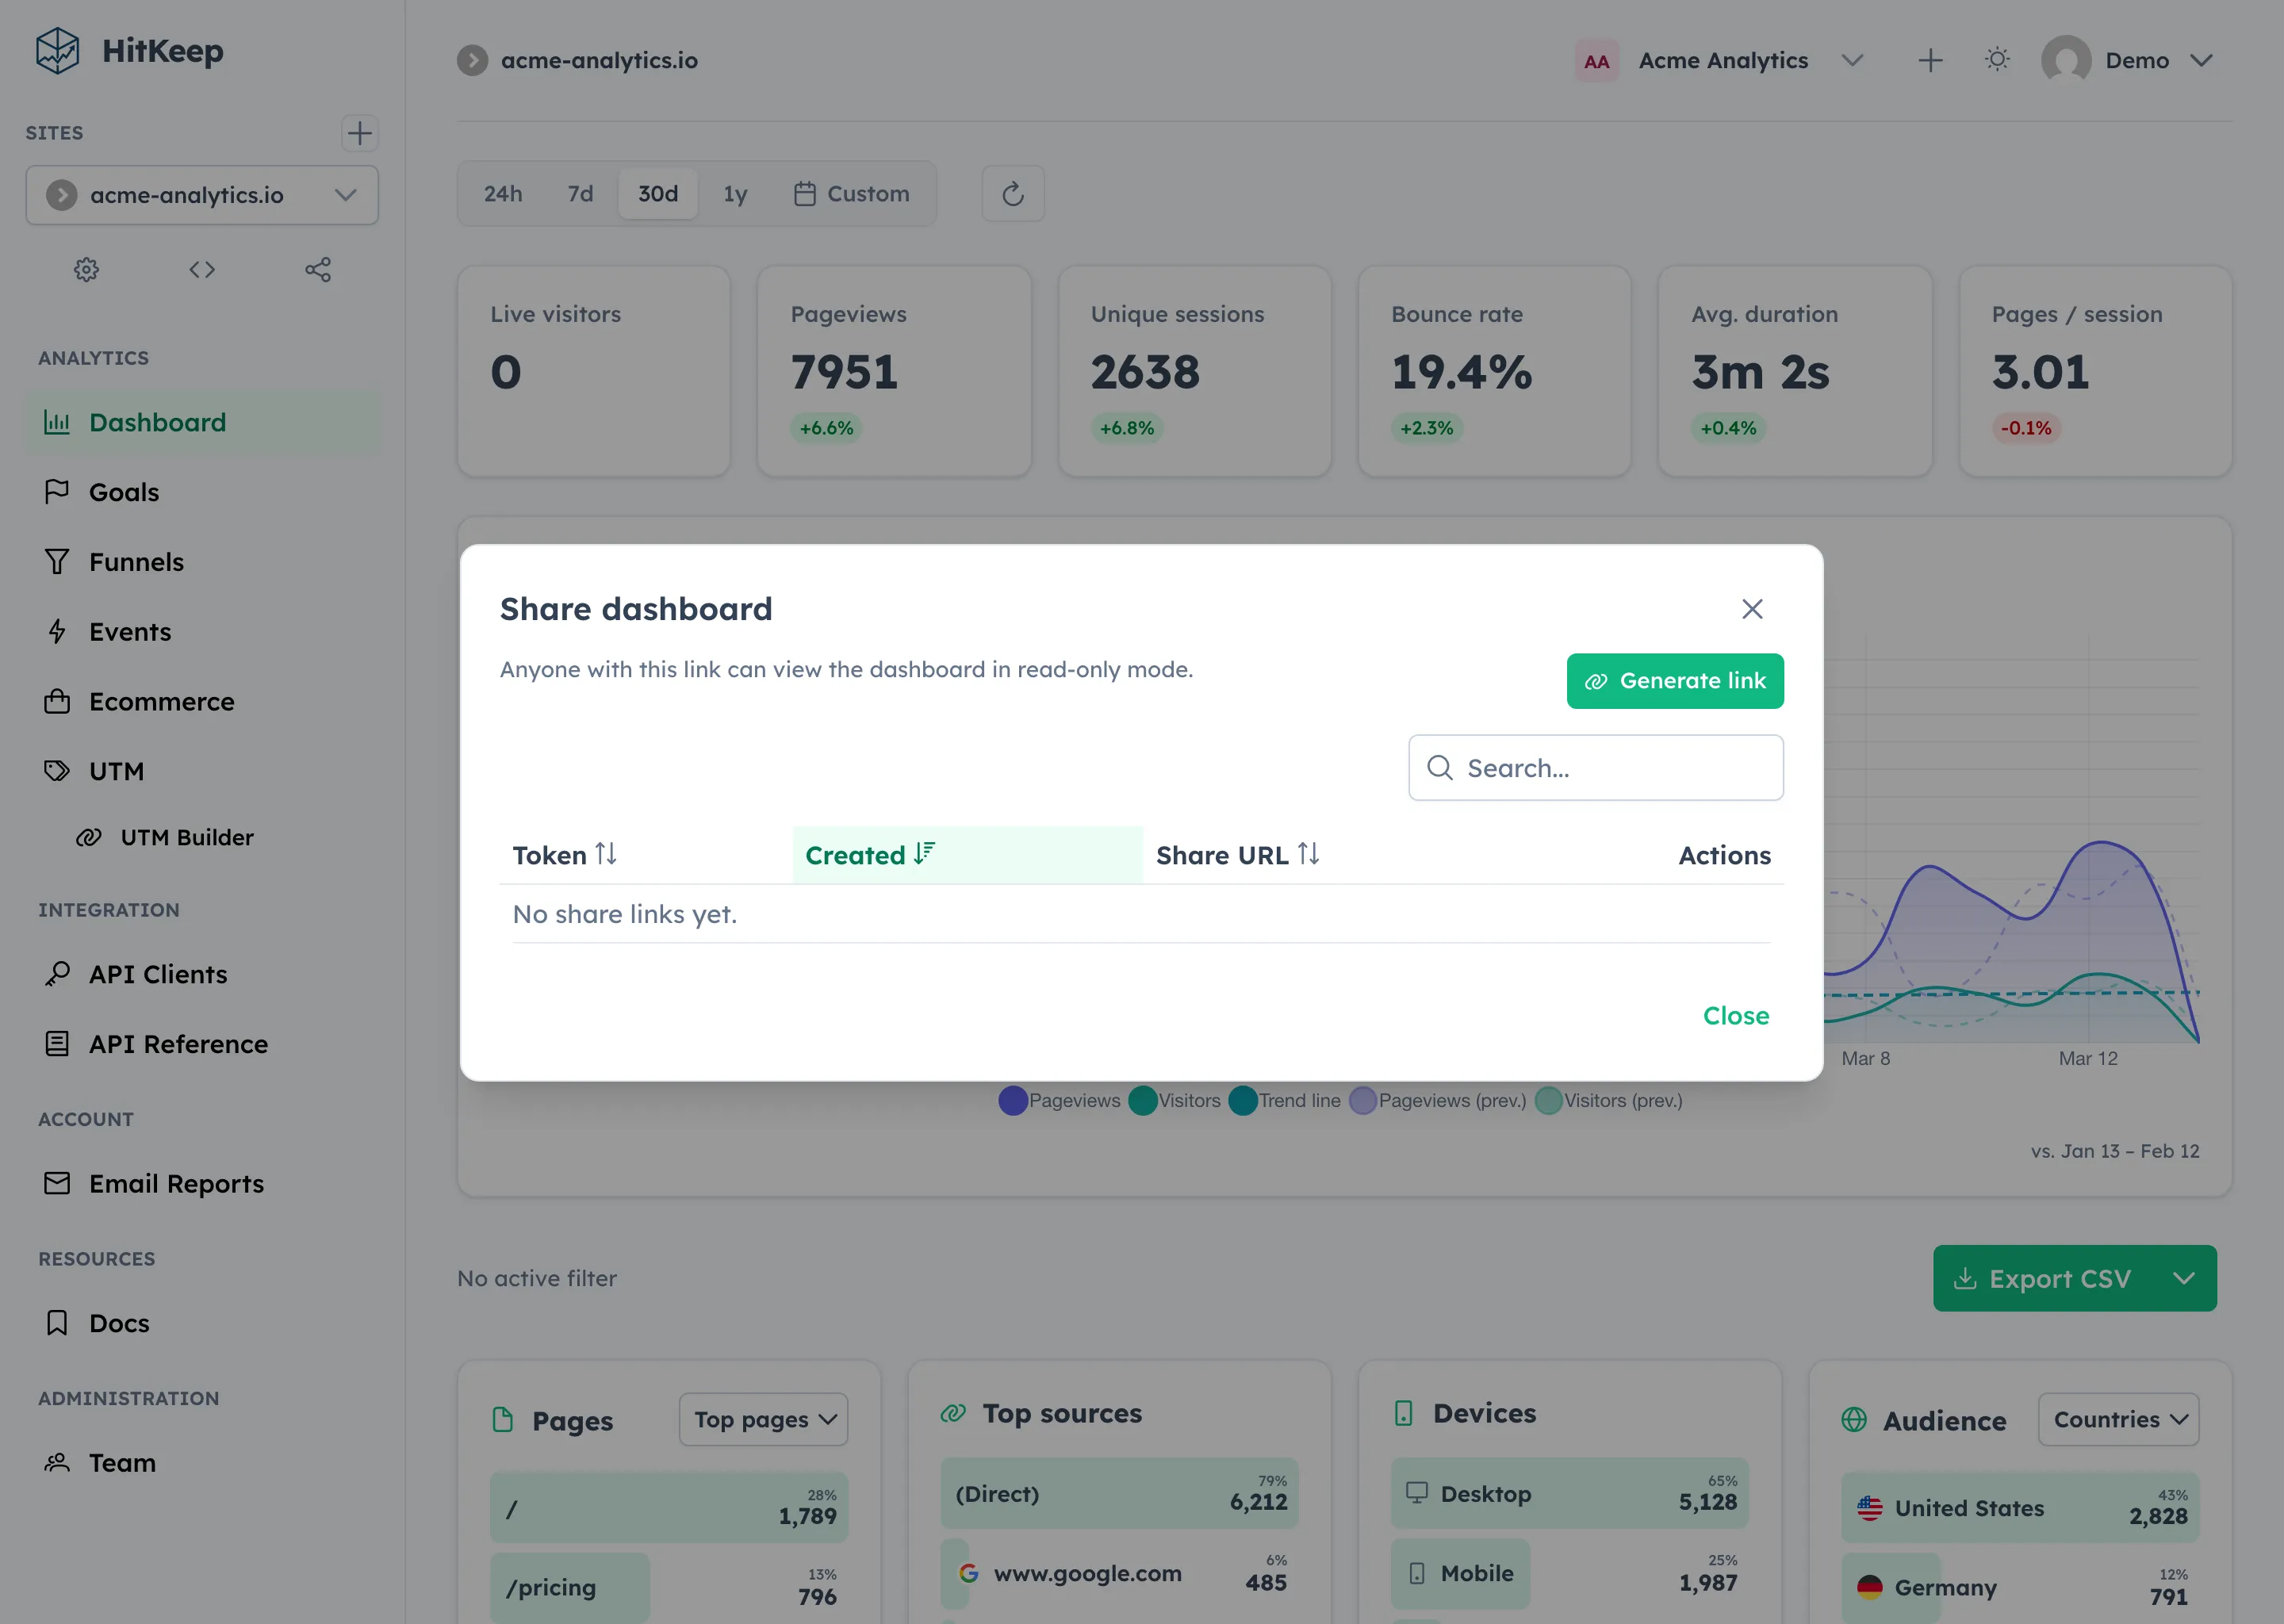The width and height of the screenshot is (2284, 1624).
Task: Open the UTM Builder link icon
Action: (88, 837)
